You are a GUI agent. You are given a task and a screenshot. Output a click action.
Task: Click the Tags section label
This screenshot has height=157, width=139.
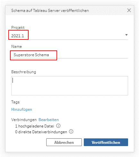click(15, 102)
